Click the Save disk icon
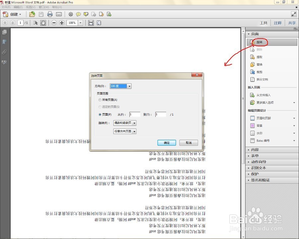Screen dimensions: 299x239 pos(41,14)
